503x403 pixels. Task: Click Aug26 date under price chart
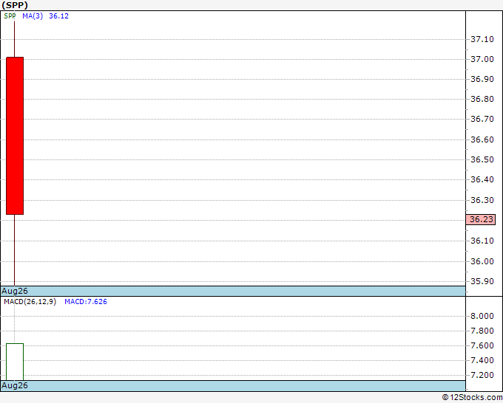coord(15,291)
